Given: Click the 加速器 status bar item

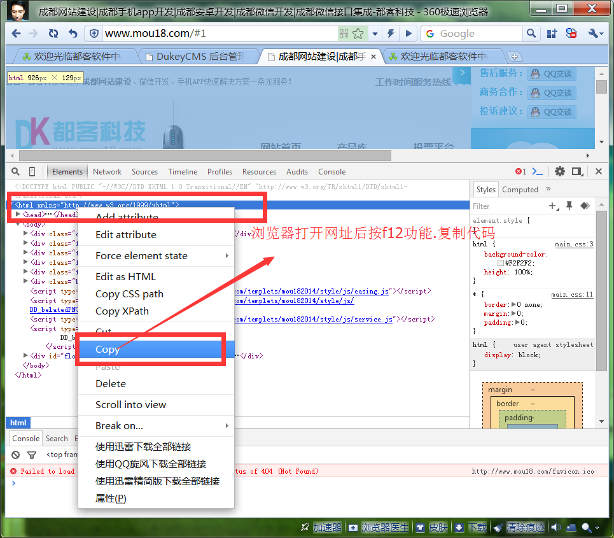Looking at the screenshot, I should [x=321, y=527].
